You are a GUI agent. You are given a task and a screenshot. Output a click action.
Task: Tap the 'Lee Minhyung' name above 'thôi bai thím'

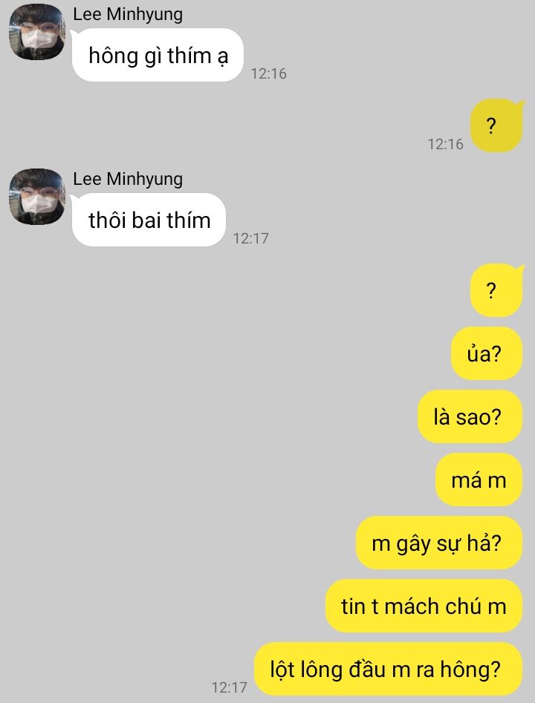(128, 179)
